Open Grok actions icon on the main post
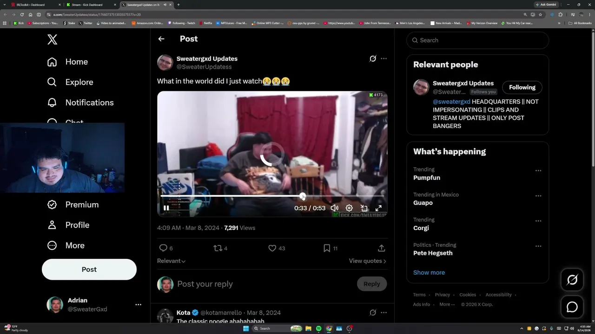The image size is (595, 334). (373, 59)
